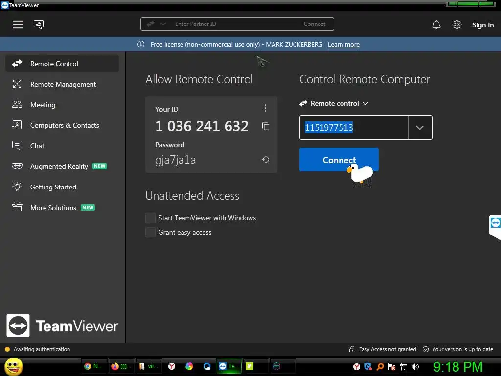This screenshot has width=501, height=376.
Task: Select the password text gja7ja1a
Action: (x=176, y=160)
